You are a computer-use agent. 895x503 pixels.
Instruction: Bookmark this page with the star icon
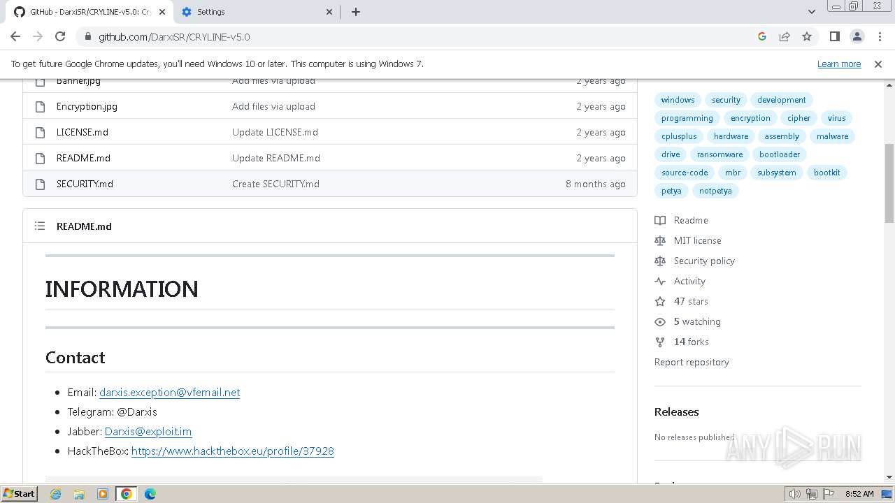(x=807, y=36)
